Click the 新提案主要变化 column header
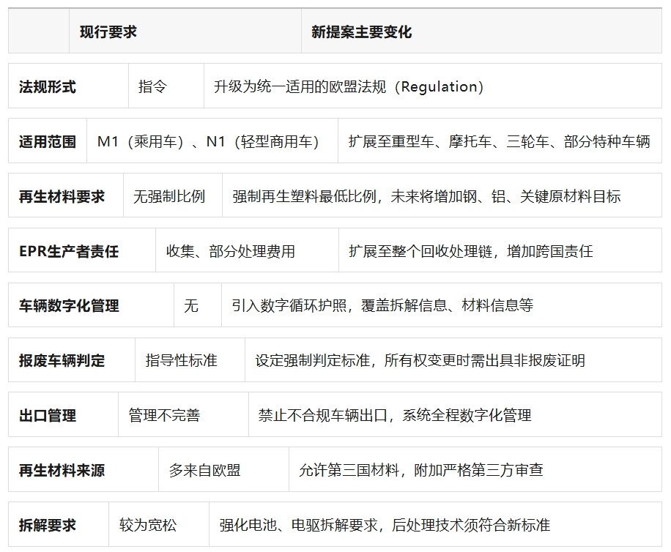Screen dimensions: 671x552 pos(361,32)
